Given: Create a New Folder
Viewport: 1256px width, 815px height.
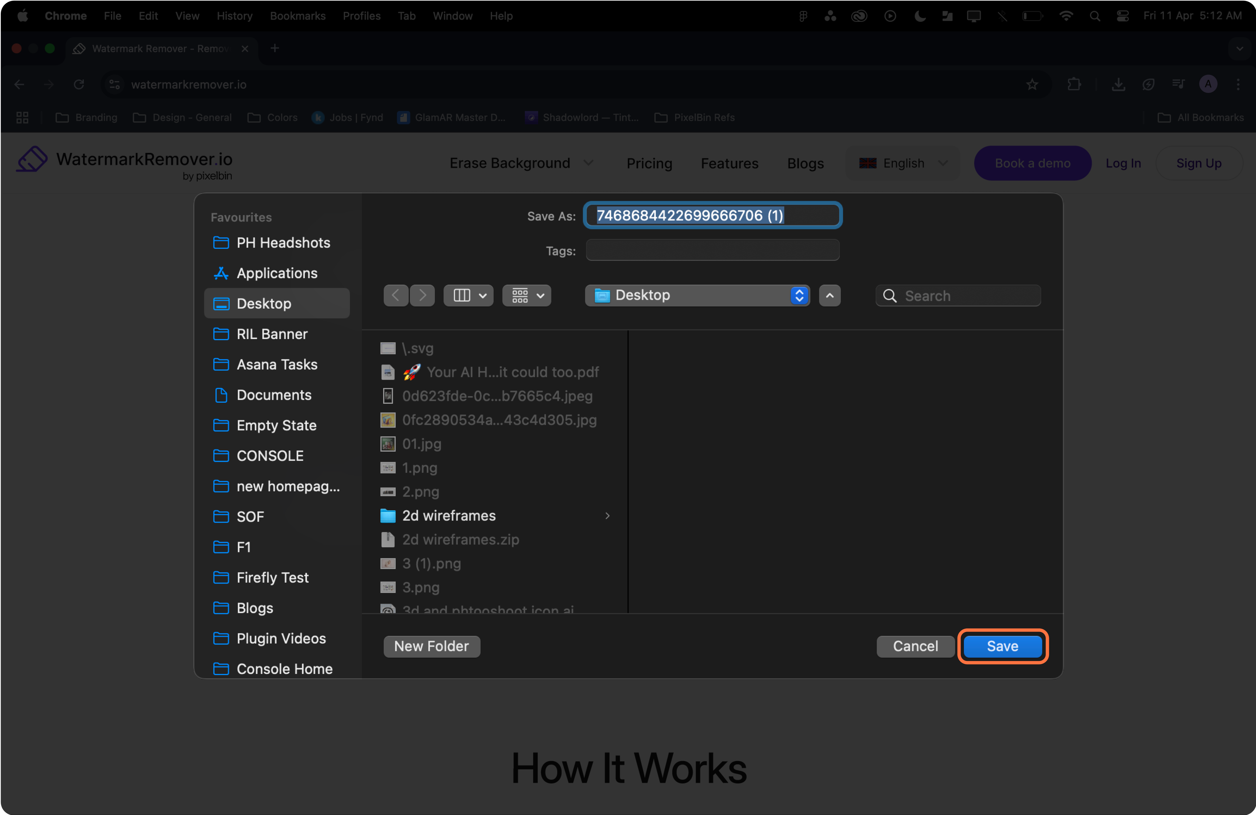Looking at the screenshot, I should [x=431, y=646].
